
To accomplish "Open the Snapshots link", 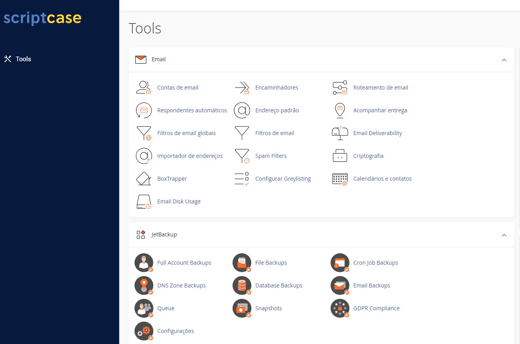I will pos(268,308).
